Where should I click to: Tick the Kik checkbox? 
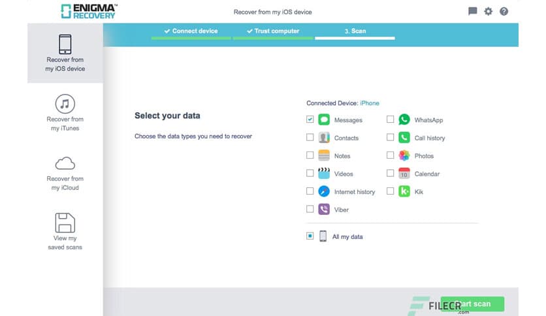point(391,191)
